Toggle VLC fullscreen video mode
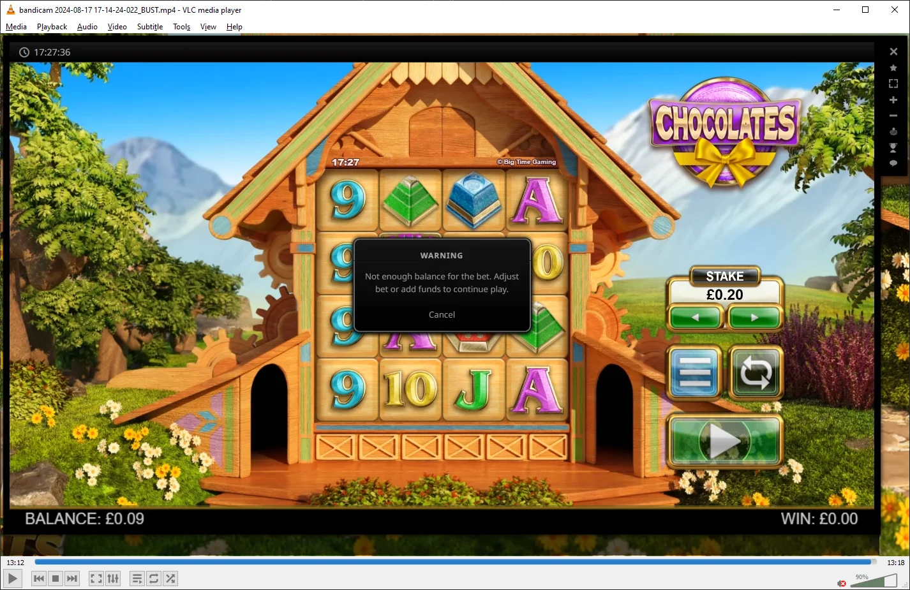Viewport: 910px width, 590px height. (x=96, y=579)
